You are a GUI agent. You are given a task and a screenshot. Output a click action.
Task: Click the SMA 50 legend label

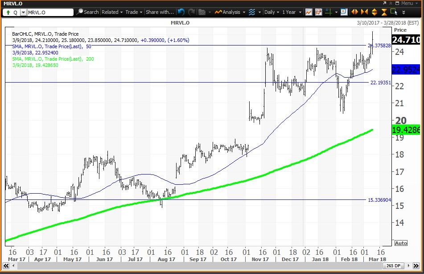pyautogui.click(x=52, y=46)
